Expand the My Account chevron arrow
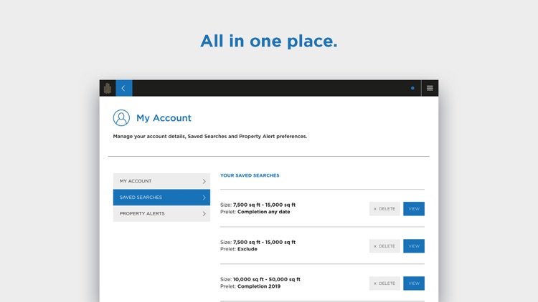 pyautogui.click(x=204, y=181)
